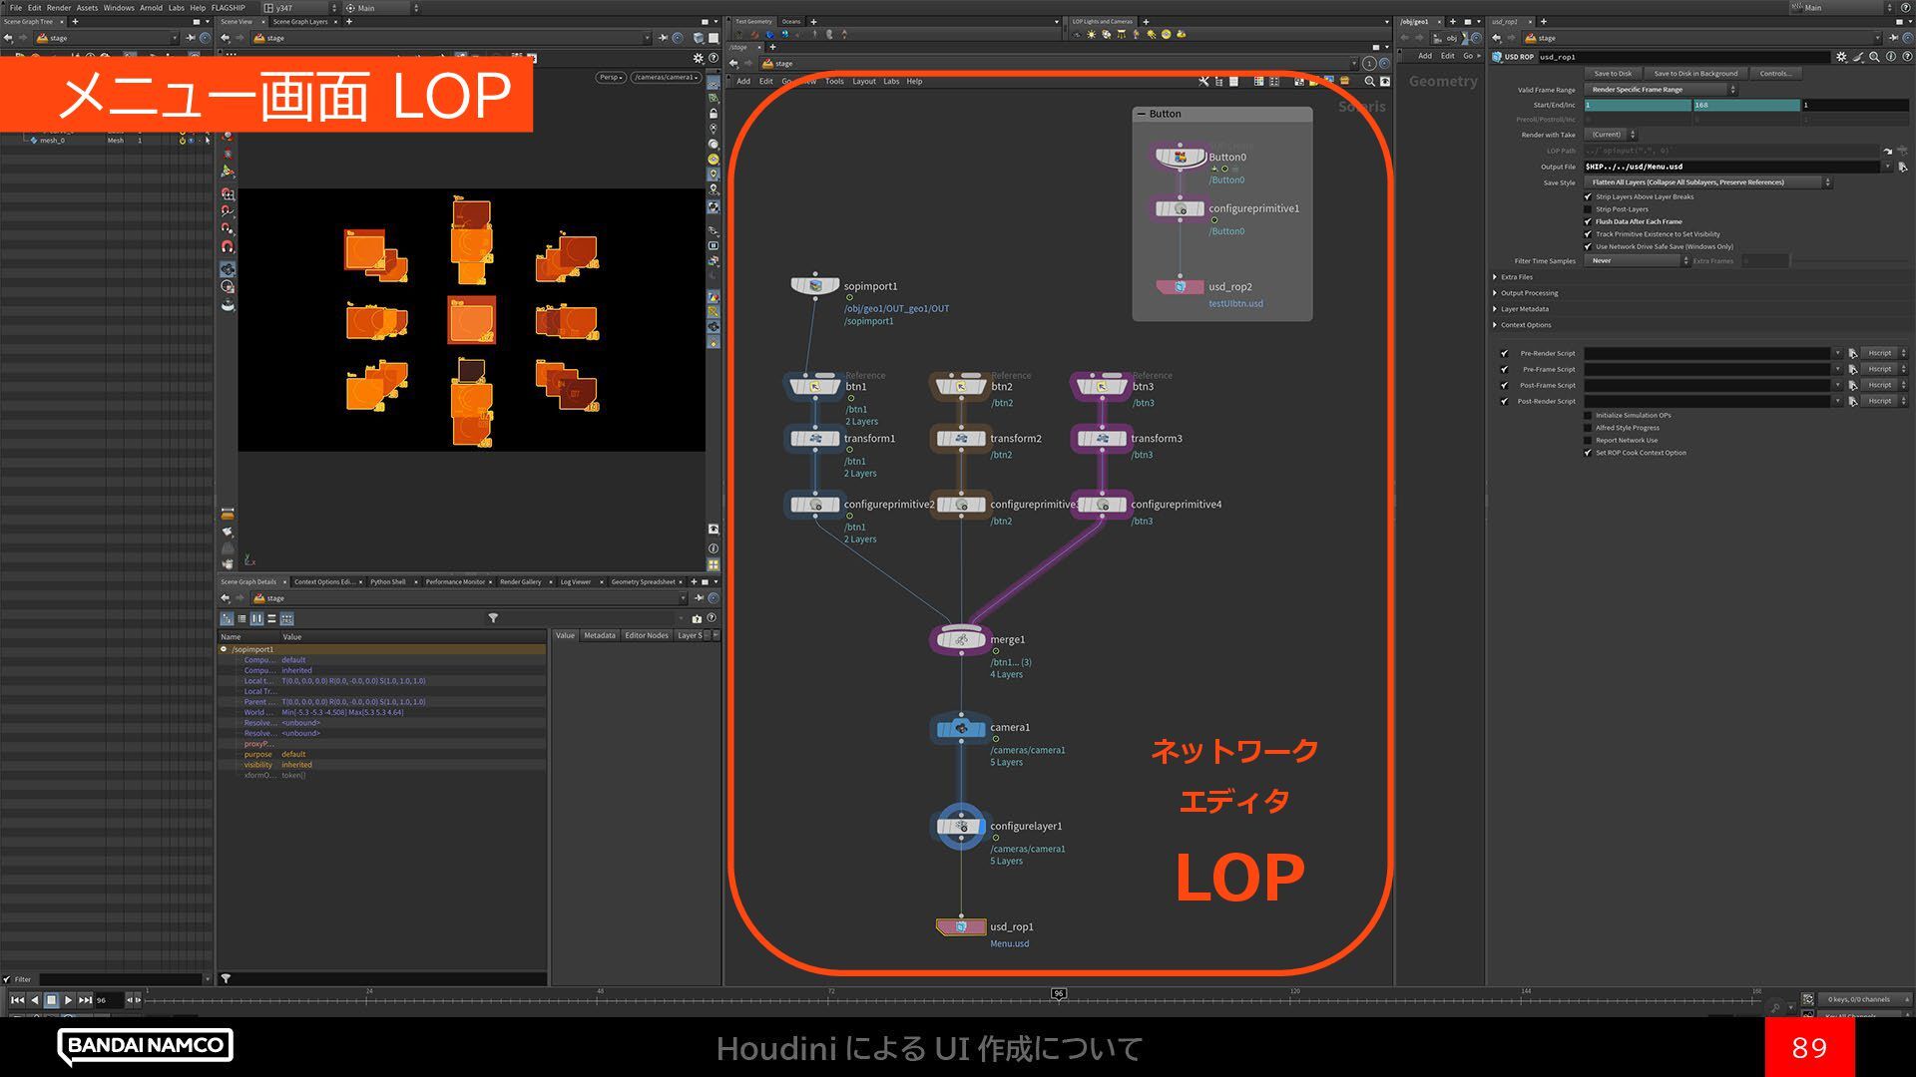Uncheck Flush Data After Each Frame
Image resolution: width=1916 pixels, height=1077 pixels.
[1588, 221]
